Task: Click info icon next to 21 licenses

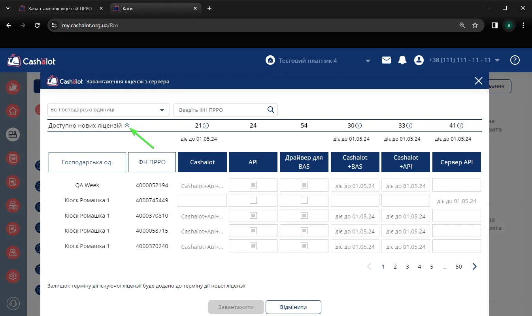Action: click(206, 126)
